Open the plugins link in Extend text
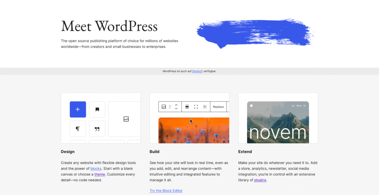Image resolution: width=379 pixels, height=195 pixels. coord(260,180)
